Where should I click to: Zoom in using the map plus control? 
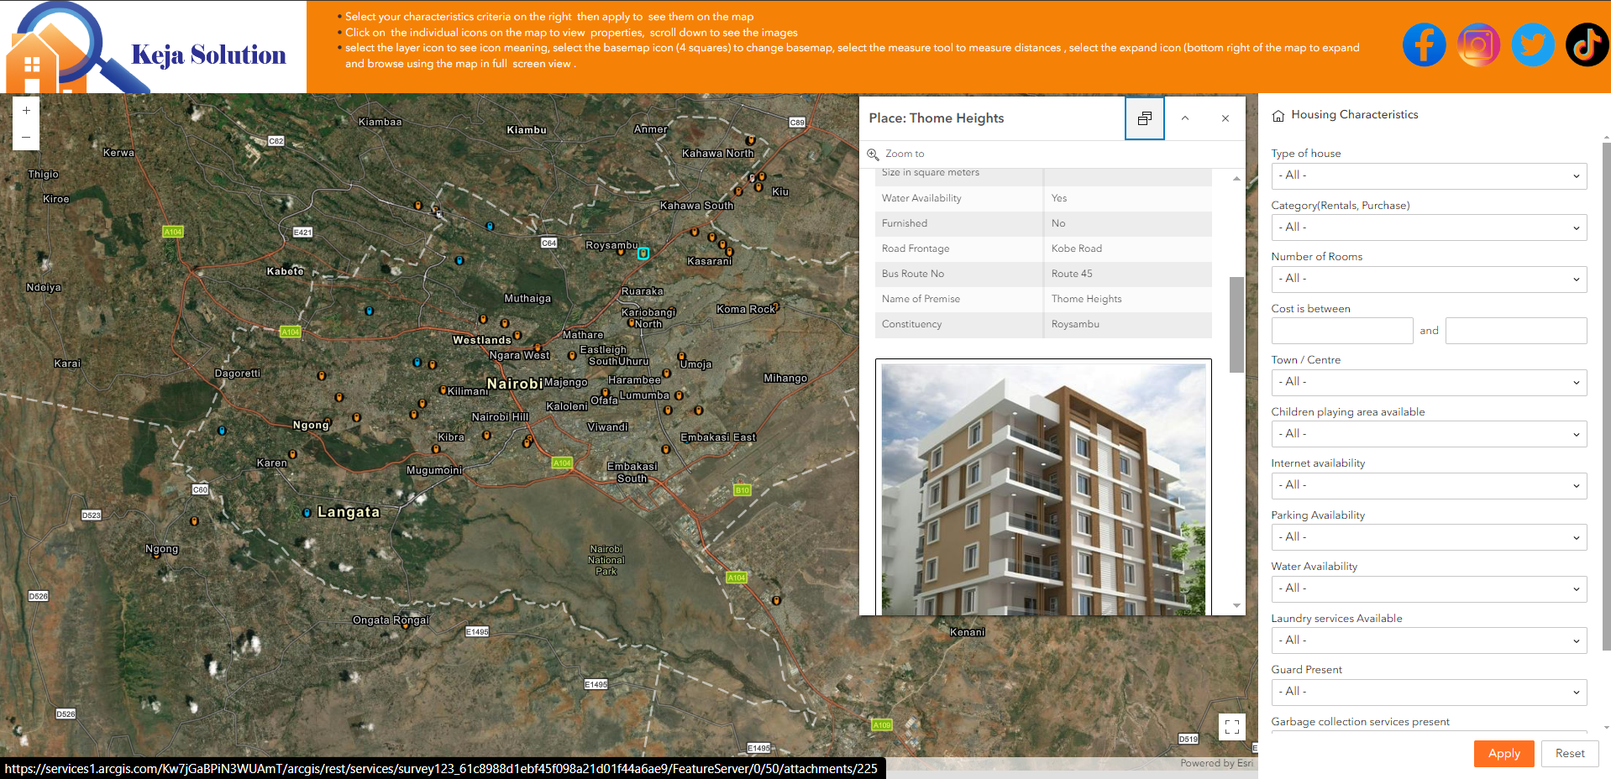point(26,109)
